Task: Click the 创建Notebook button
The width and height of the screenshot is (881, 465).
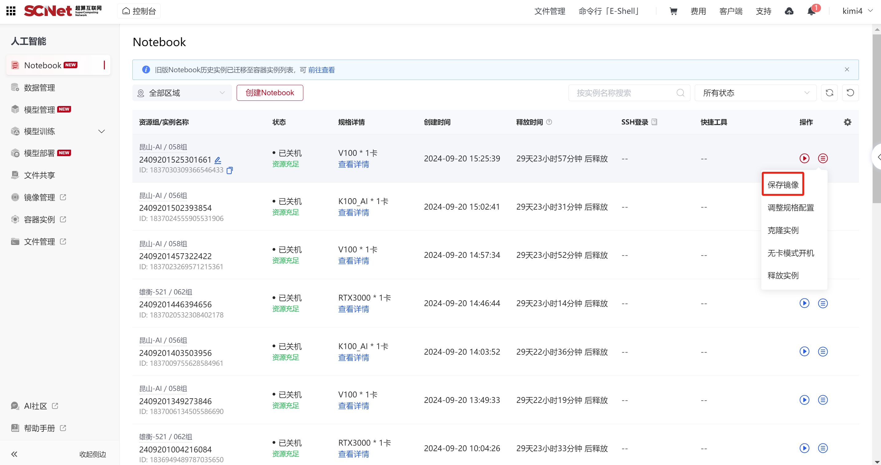Action: coord(269,93)
